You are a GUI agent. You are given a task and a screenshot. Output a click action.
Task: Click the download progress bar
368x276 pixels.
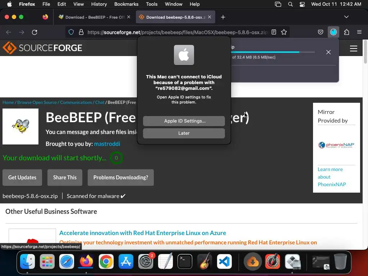coord(273,52)
